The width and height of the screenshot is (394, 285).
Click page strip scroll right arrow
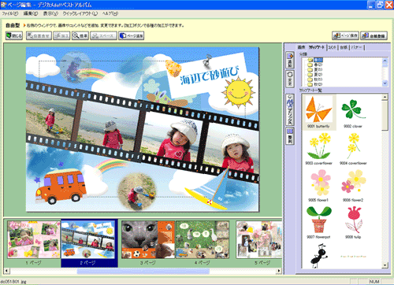click(x=279, y=271)
